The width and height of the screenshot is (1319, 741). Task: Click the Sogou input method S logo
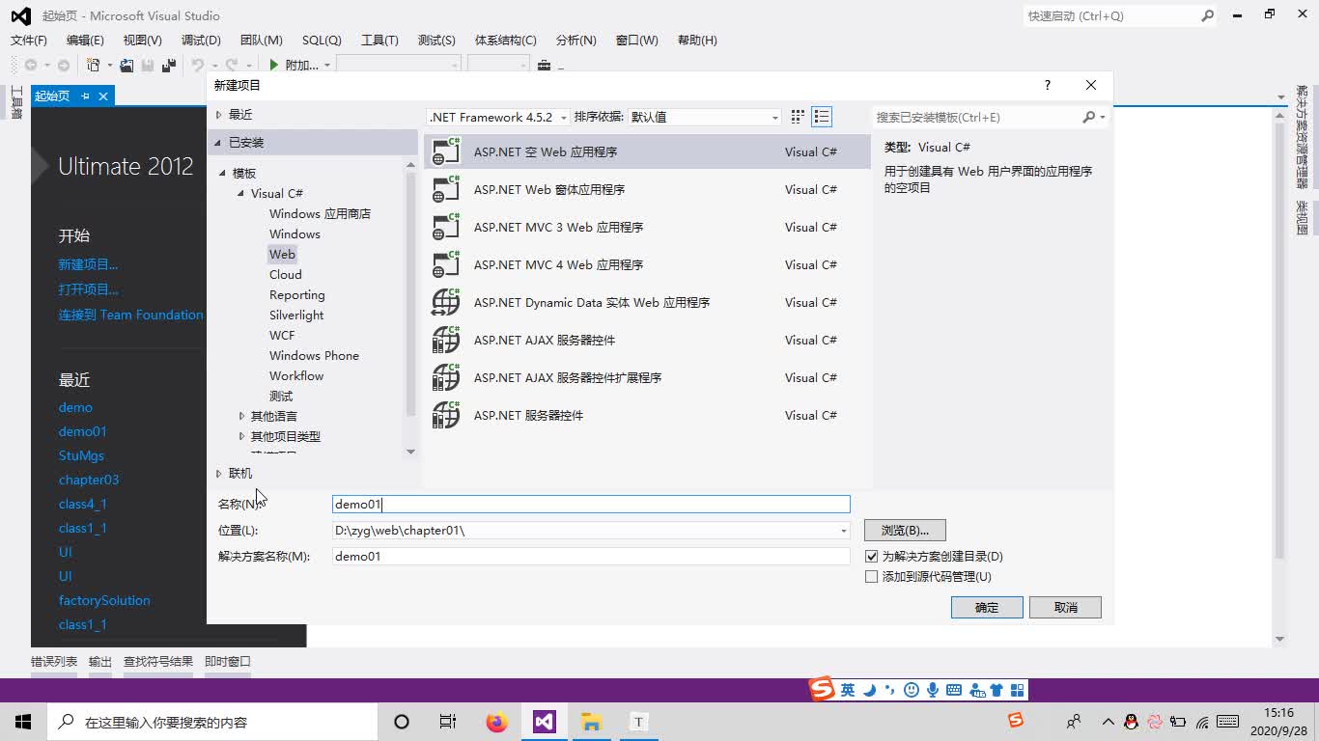click(x=822, y=689)
